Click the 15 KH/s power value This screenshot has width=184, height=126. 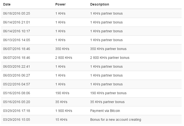tap(61, 120)
